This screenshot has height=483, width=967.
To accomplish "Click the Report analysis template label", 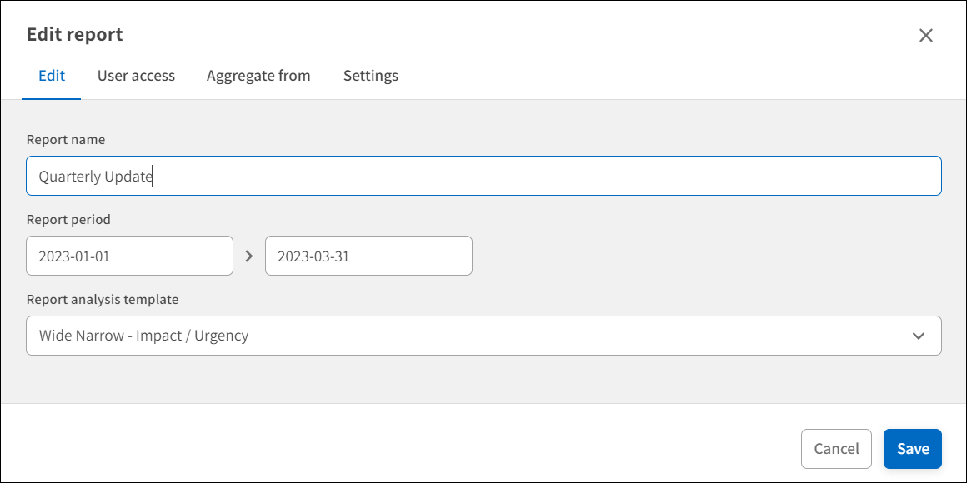I will click(103, 299).
